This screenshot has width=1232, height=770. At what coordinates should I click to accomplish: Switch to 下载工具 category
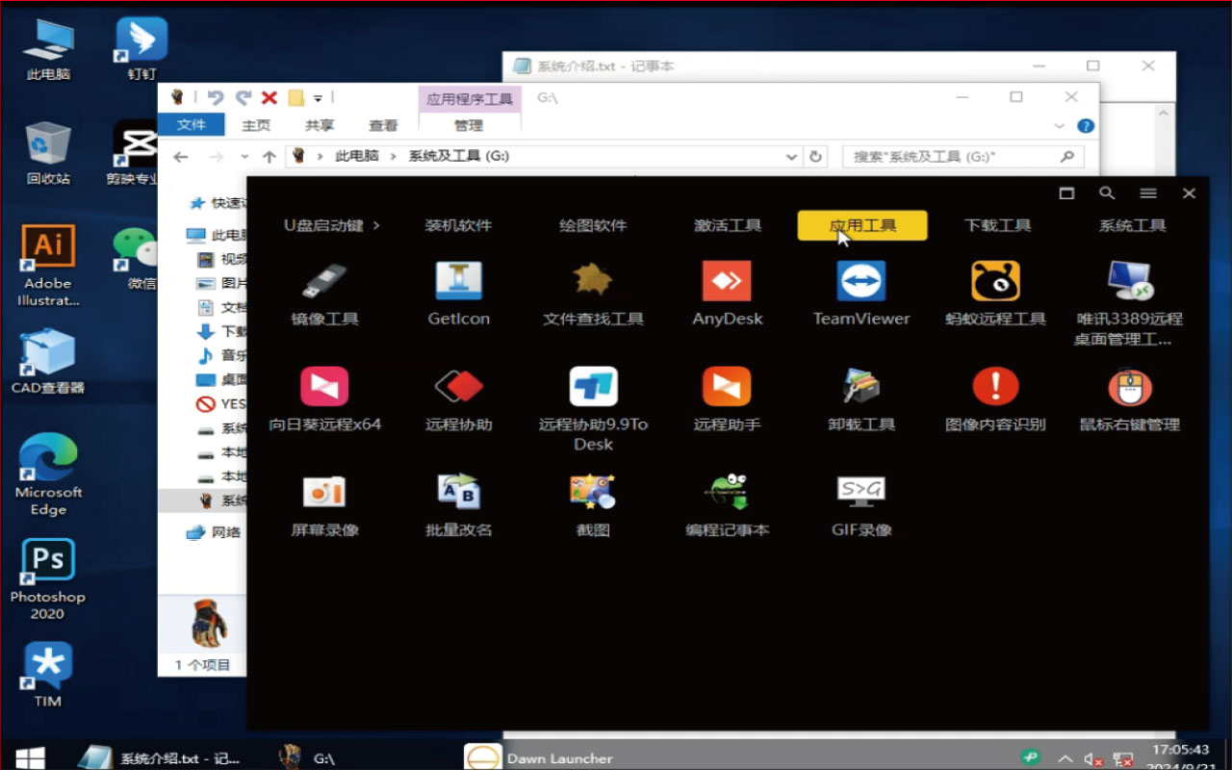pyautogui.click(x=998, y=225)
